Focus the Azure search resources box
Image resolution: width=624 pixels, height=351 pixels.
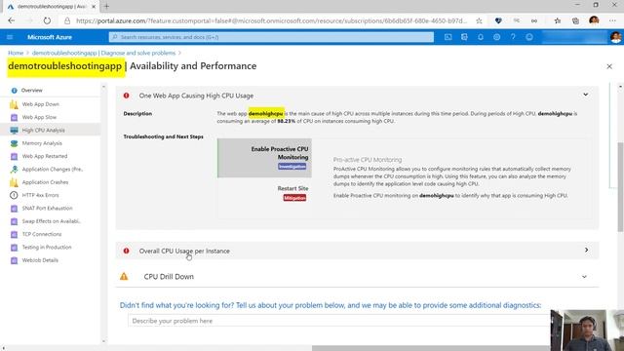[271, 37]
